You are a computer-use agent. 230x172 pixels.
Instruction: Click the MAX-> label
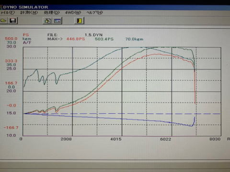[x=55, y=39]
